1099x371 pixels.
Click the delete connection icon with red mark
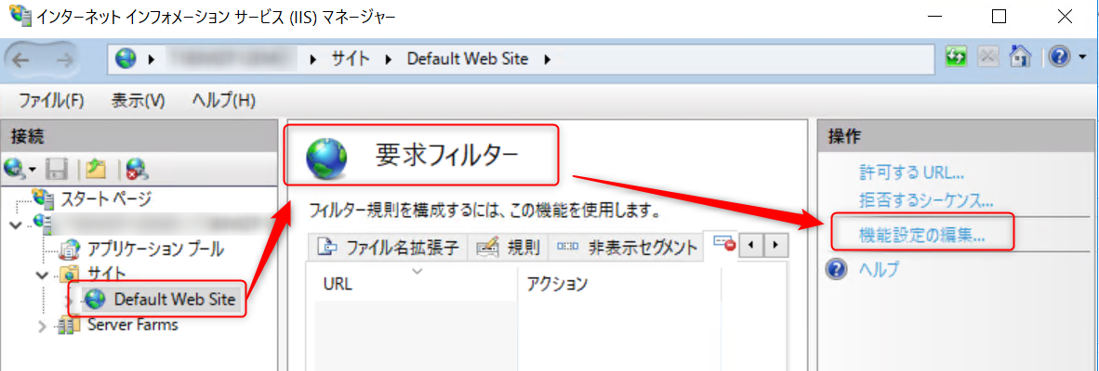coord(135,169)
